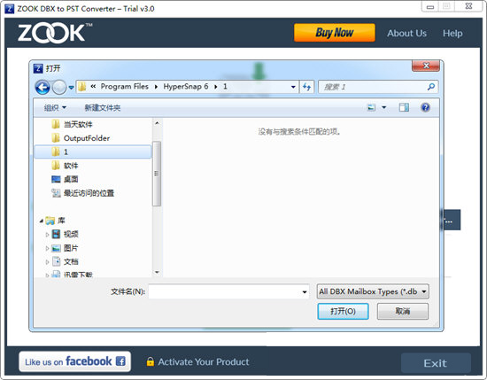The width and height of the screenshot is (487, 380).
Task: Click the blue back navigation arrow
Action: coord(43,87)
